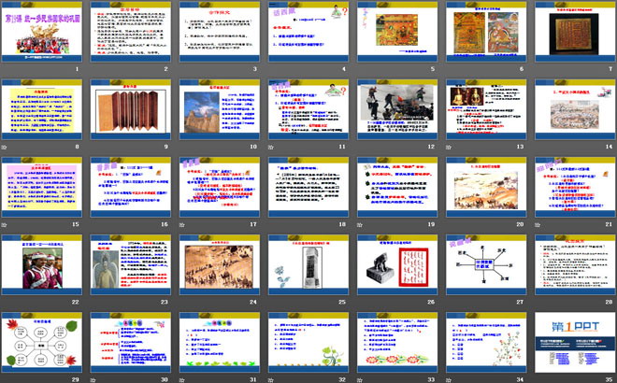Select slide 28 thumbnail with dense text list
The image size is (617, 383).
pyautogui.click(x=575, y=265)
